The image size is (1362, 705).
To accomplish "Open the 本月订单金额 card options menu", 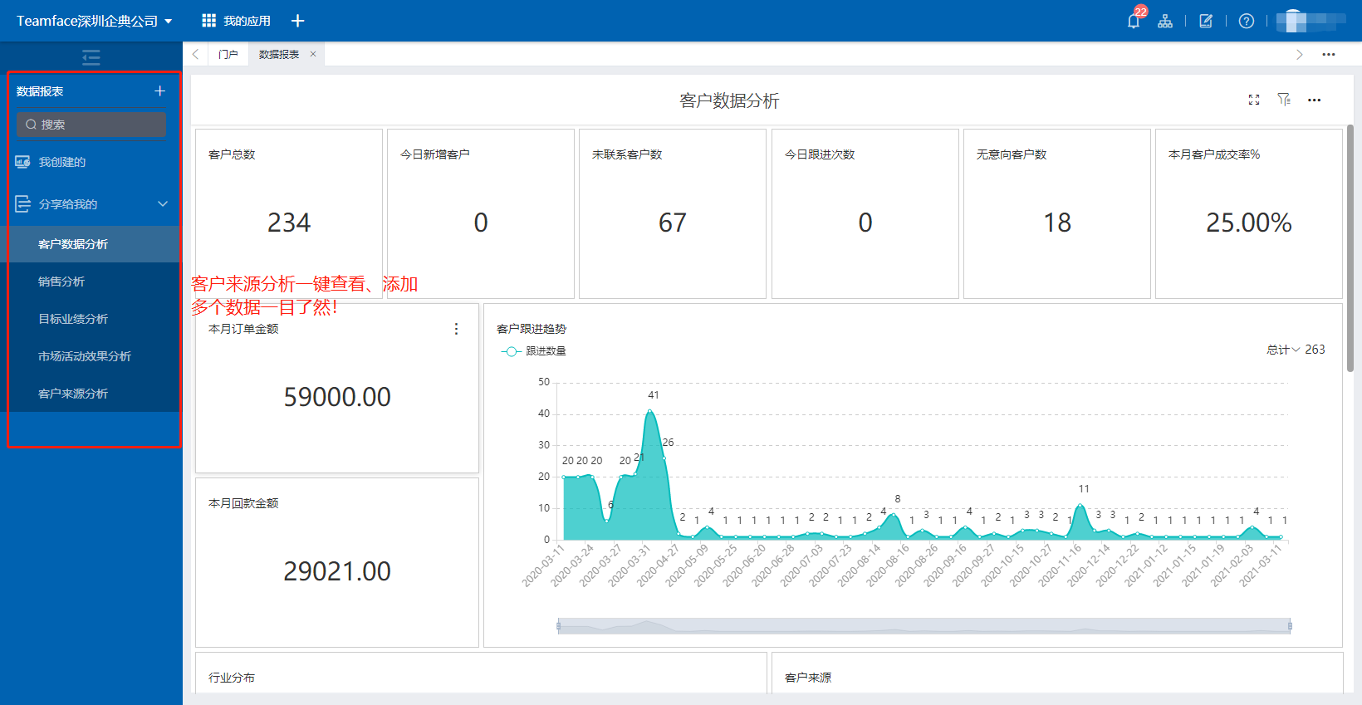I will (456, 329).
